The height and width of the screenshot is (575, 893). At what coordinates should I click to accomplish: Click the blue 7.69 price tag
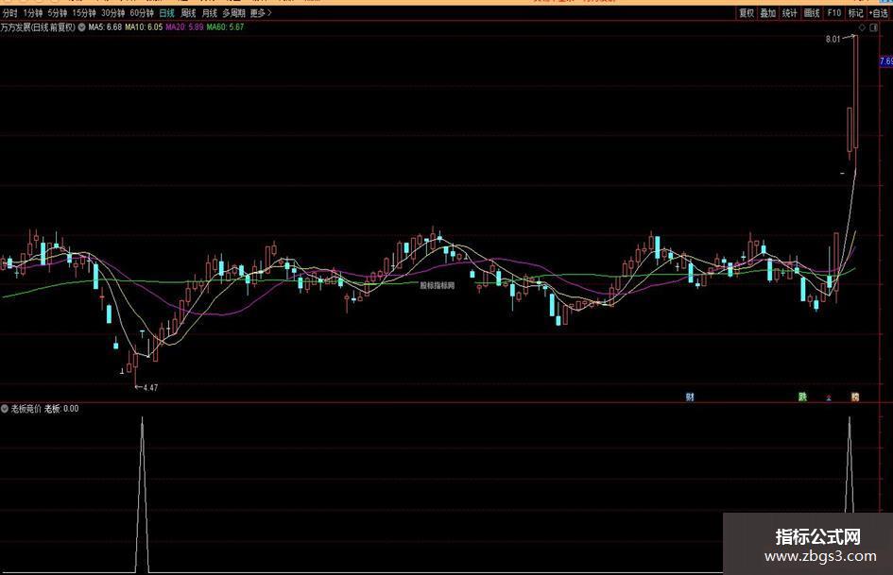[886, 61]
